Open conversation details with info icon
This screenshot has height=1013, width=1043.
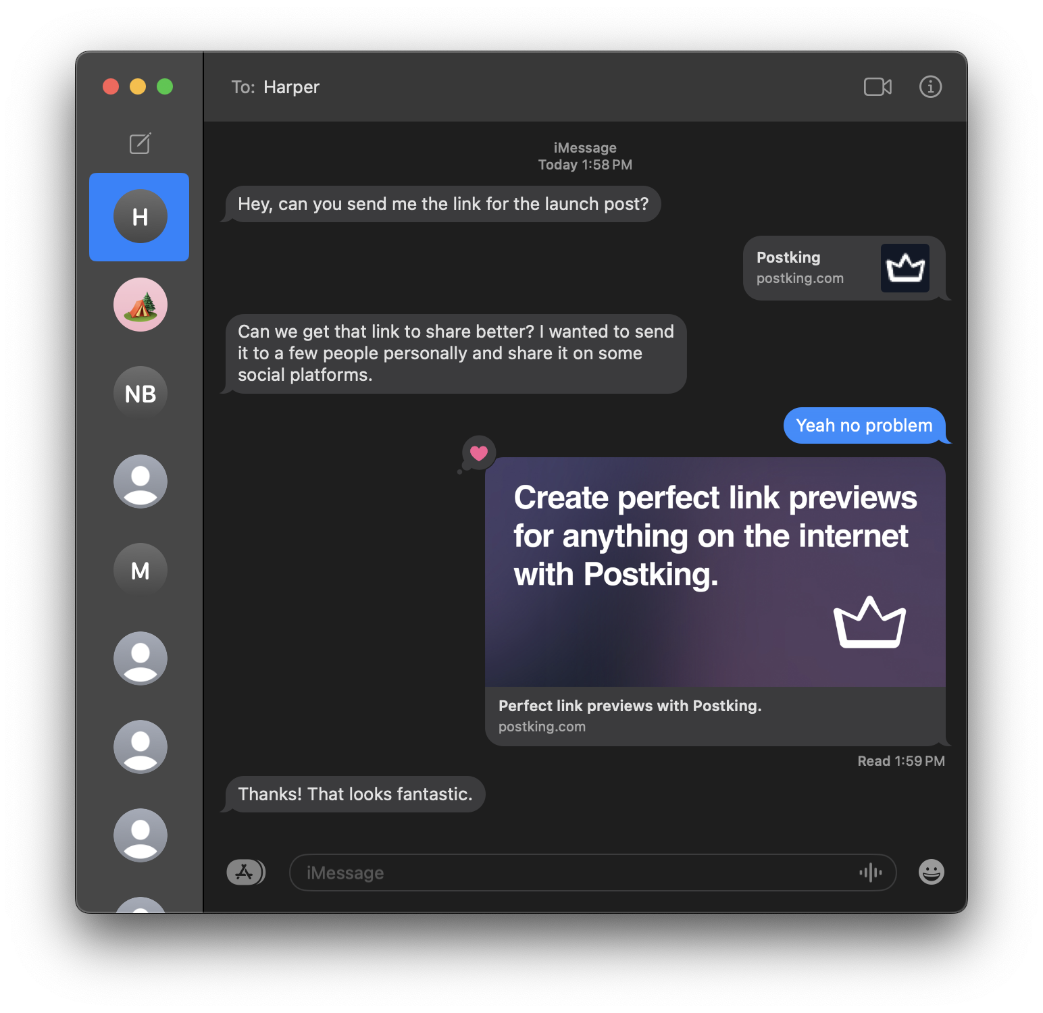coord(930,86)
